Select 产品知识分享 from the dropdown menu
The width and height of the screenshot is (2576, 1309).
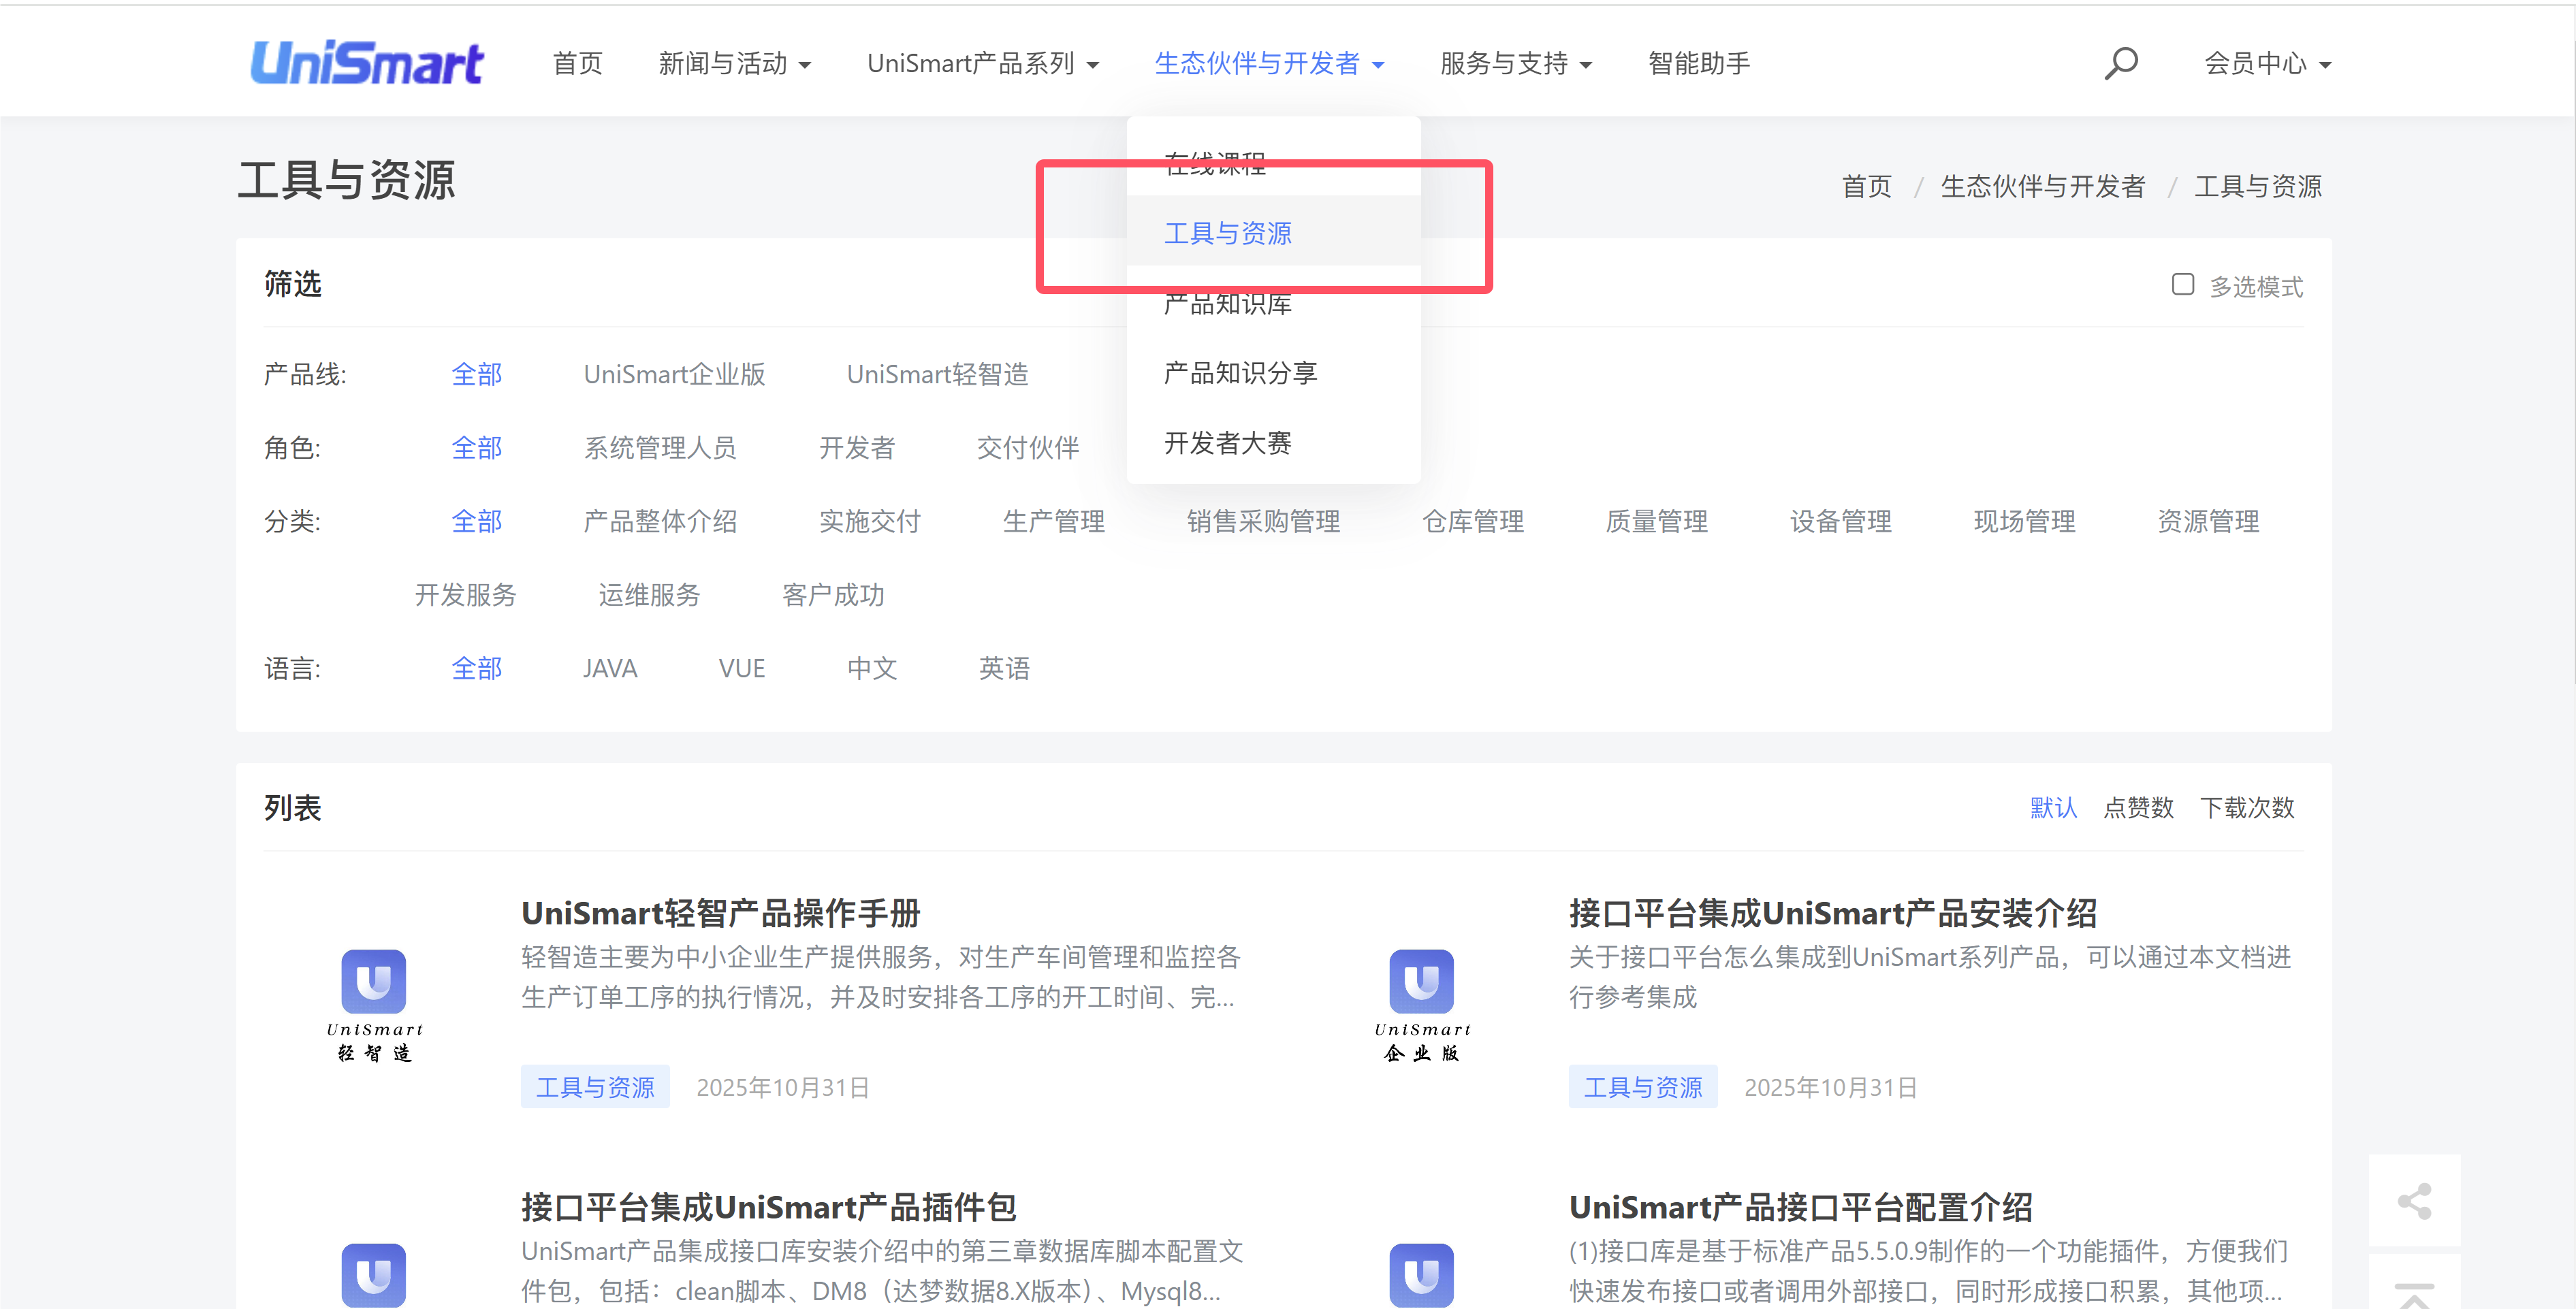tap(1240, 373)
